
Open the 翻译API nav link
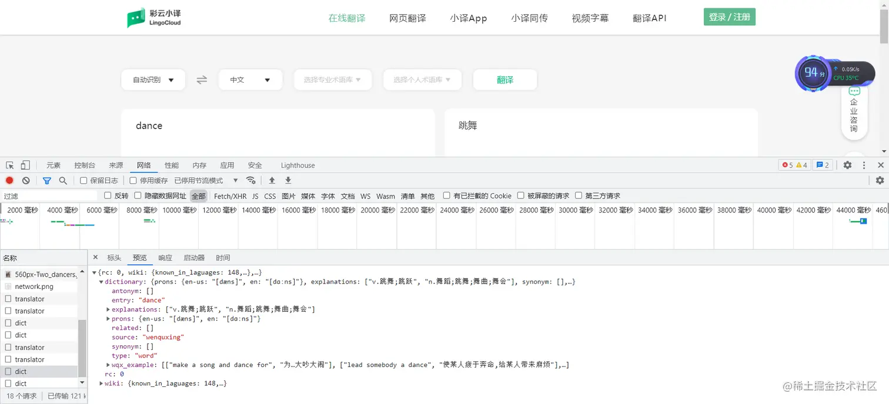point(650,18)
